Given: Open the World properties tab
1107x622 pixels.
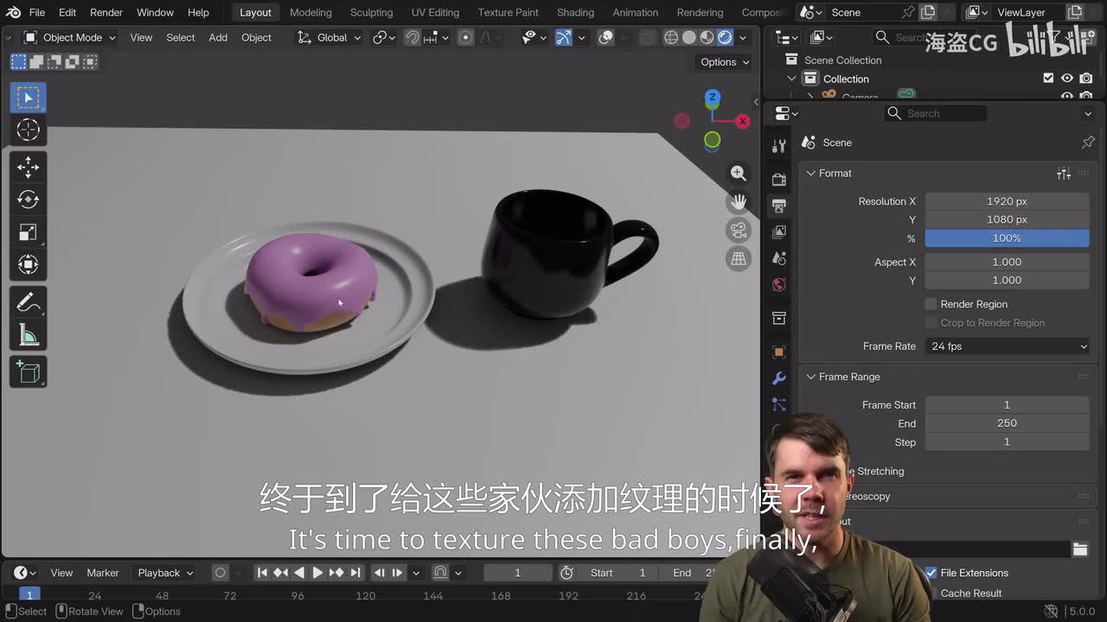Looking at the screenshot, I should (779, 284).
